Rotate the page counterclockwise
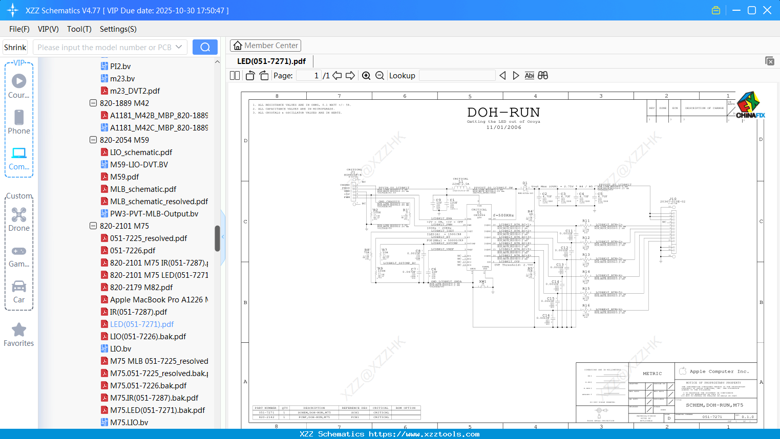Image resolution: width=780 pixels, height=439 pixels. point(250,75)
